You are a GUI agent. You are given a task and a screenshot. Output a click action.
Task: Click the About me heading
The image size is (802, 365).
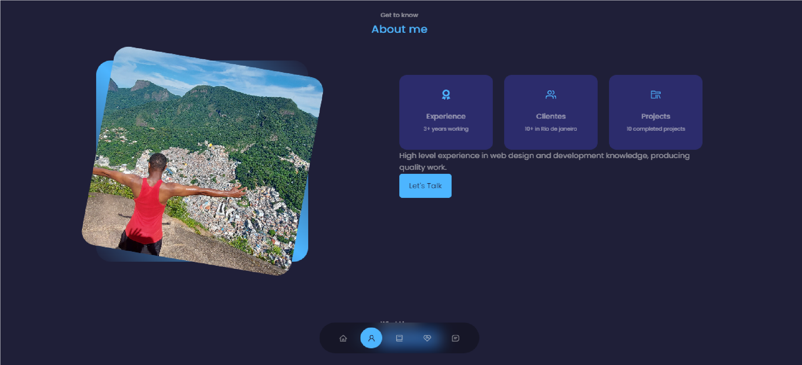399,29
